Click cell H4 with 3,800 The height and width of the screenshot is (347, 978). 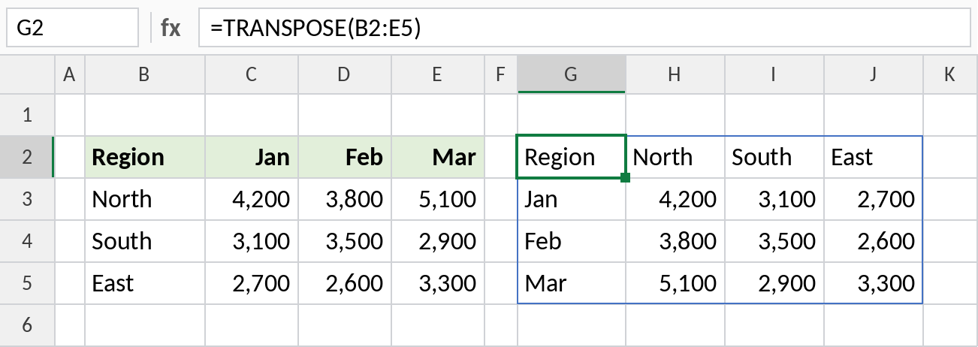(x=675, y=241)
